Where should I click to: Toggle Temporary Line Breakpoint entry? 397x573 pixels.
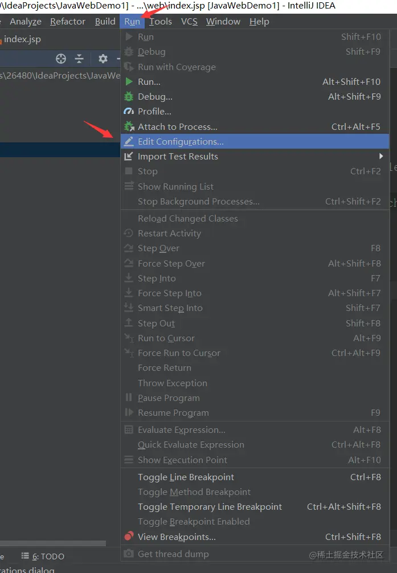(x=210, y=506)
